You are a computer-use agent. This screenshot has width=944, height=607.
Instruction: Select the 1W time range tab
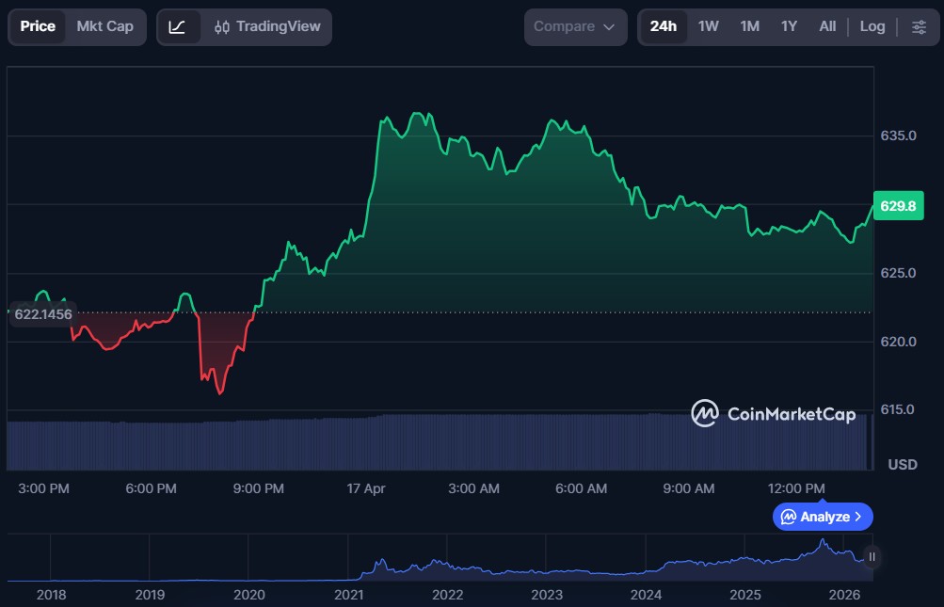708,26
